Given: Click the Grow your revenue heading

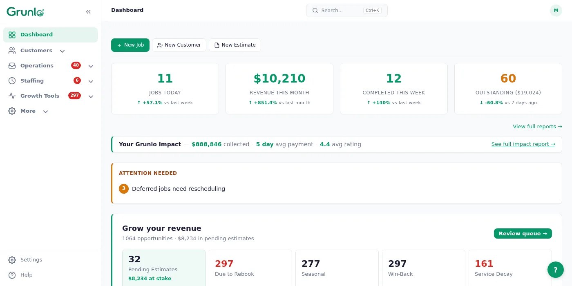Looking at the screenshot, I should click(162, 228).
